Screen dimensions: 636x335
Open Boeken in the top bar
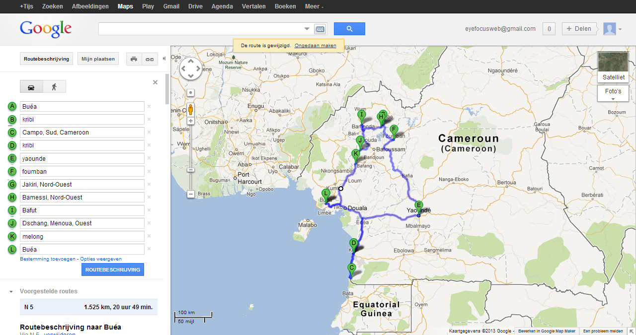point(285,6)
